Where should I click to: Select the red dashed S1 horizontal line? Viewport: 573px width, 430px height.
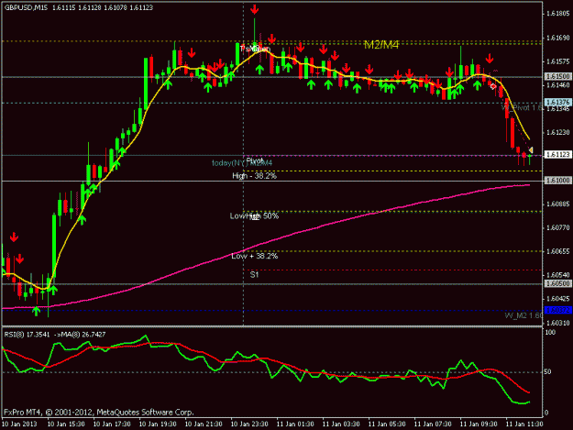(x=392, y=270)
